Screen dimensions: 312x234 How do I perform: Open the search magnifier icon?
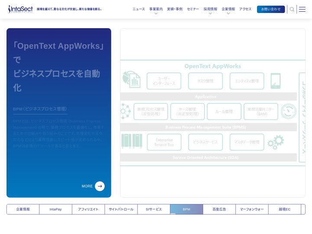(292, 9)
